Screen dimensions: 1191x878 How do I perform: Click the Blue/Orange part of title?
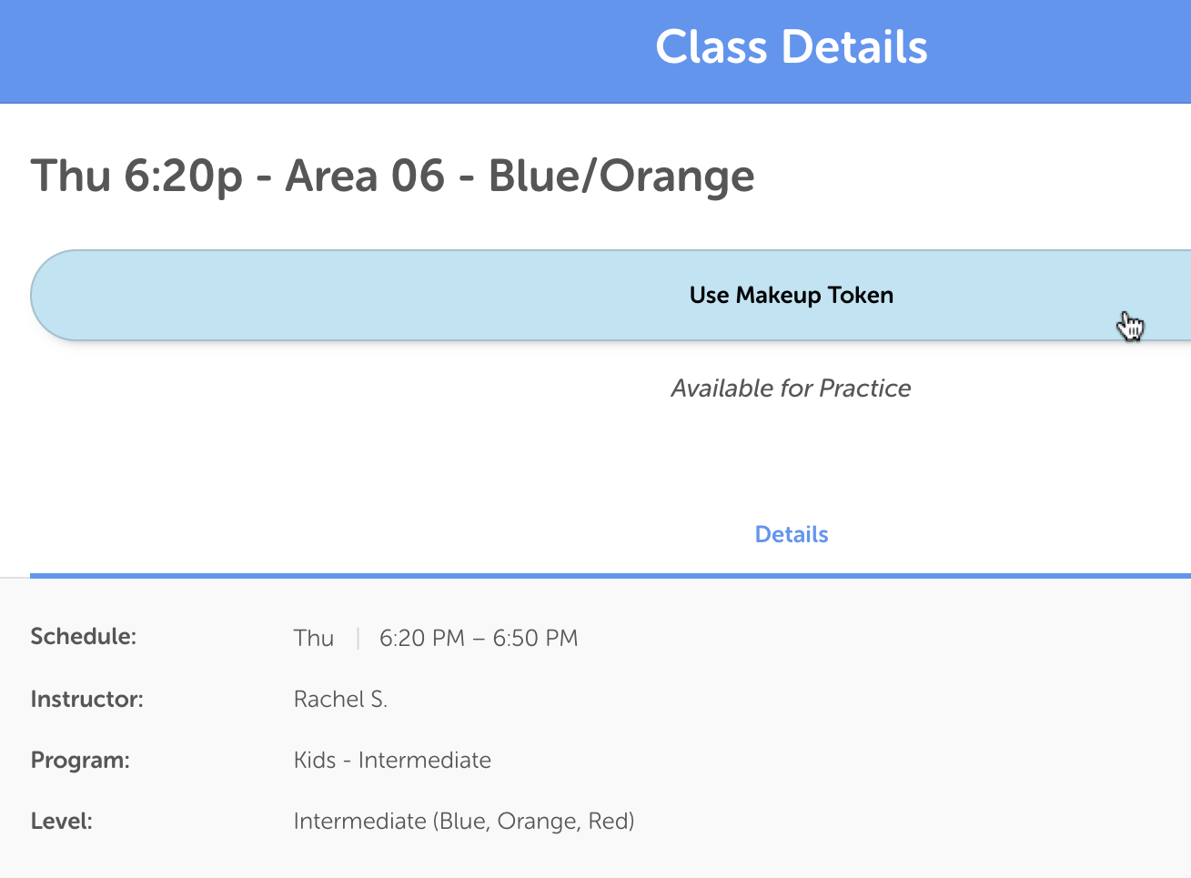(x=621, y=176)
